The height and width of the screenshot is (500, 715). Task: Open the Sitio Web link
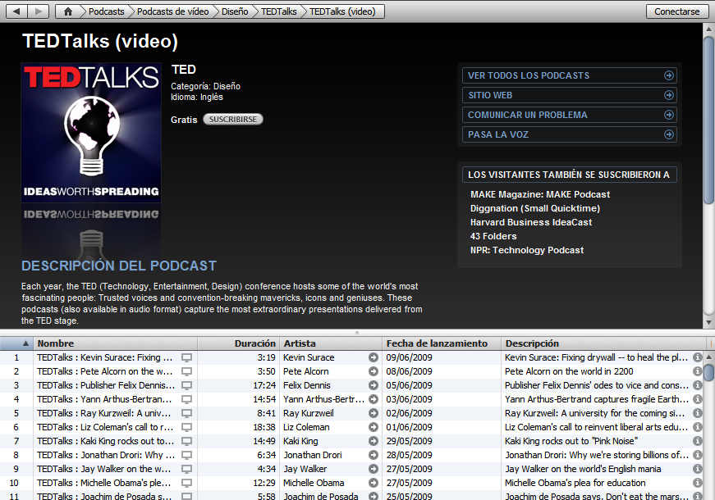tap(569, 95)
